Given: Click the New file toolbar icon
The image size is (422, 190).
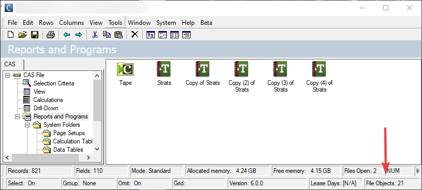Looking at the screenshot, I should 10,35.
